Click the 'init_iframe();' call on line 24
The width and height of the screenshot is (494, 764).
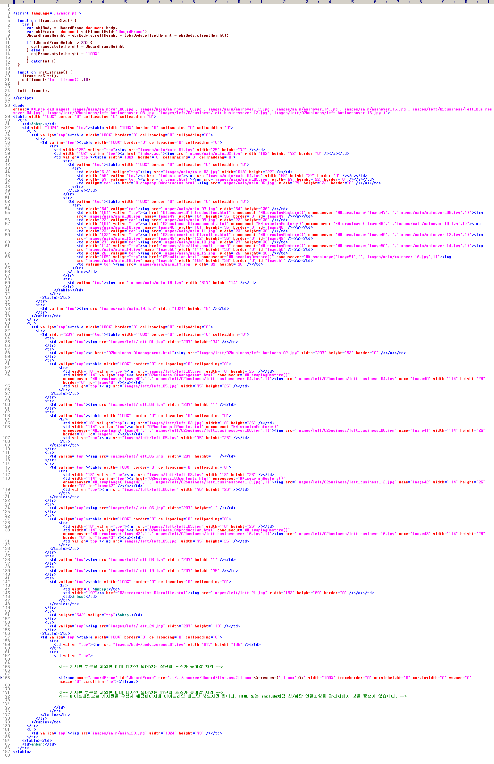tap(34, 91)
